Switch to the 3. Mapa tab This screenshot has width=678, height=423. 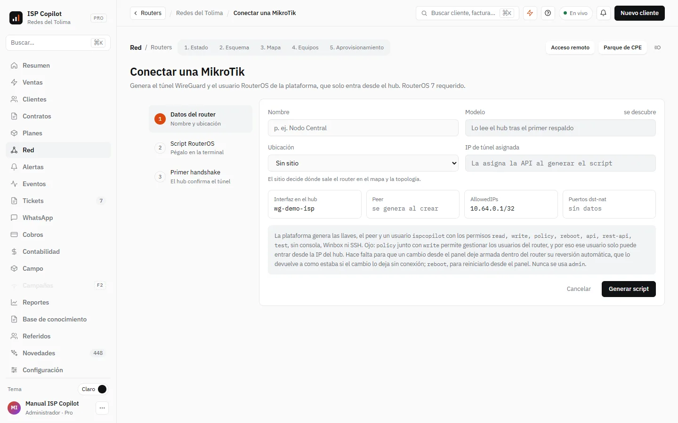pos(271,47)
